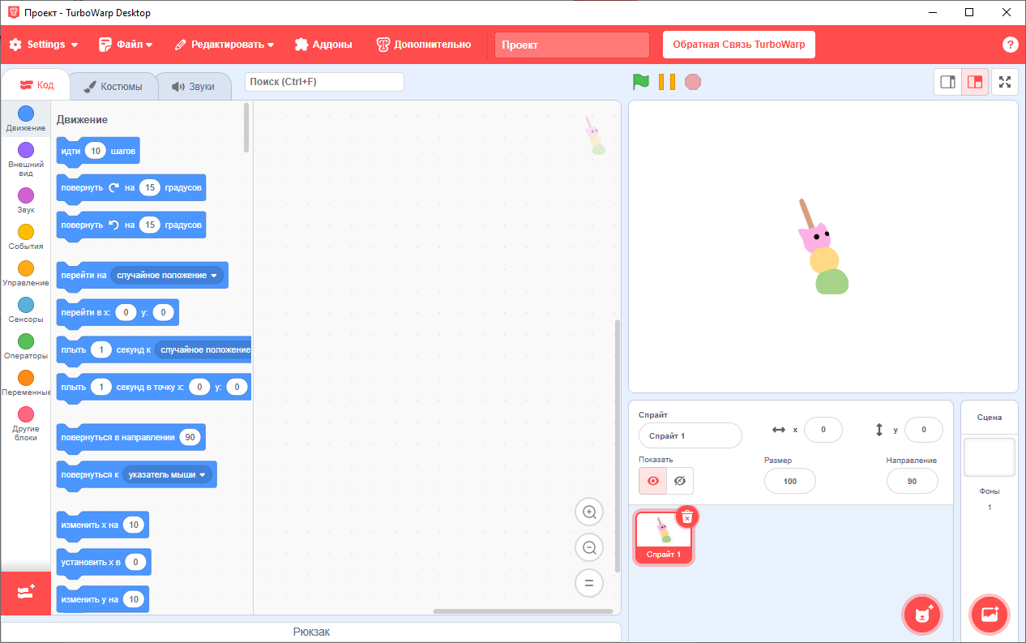Click the Обратная Связь TurboWarp button
The image size is (1026, 643).
click(738, 45)
